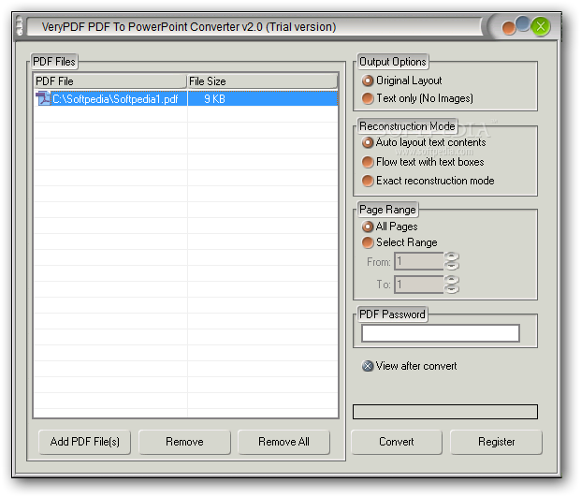Click the Remove All button
The image size is (581, 497).
[283, 442]
